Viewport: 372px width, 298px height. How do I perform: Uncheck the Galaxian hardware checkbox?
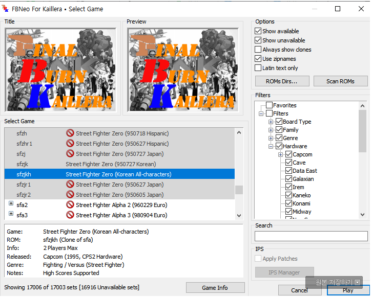(x=288, y=179)
